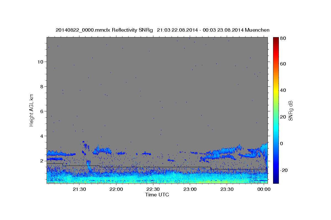Click the colorbar value 20
331x220 pixels.
tap(283, 117)
